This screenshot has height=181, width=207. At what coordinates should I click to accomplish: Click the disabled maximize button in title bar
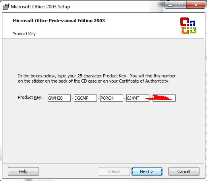pos(181,5)
